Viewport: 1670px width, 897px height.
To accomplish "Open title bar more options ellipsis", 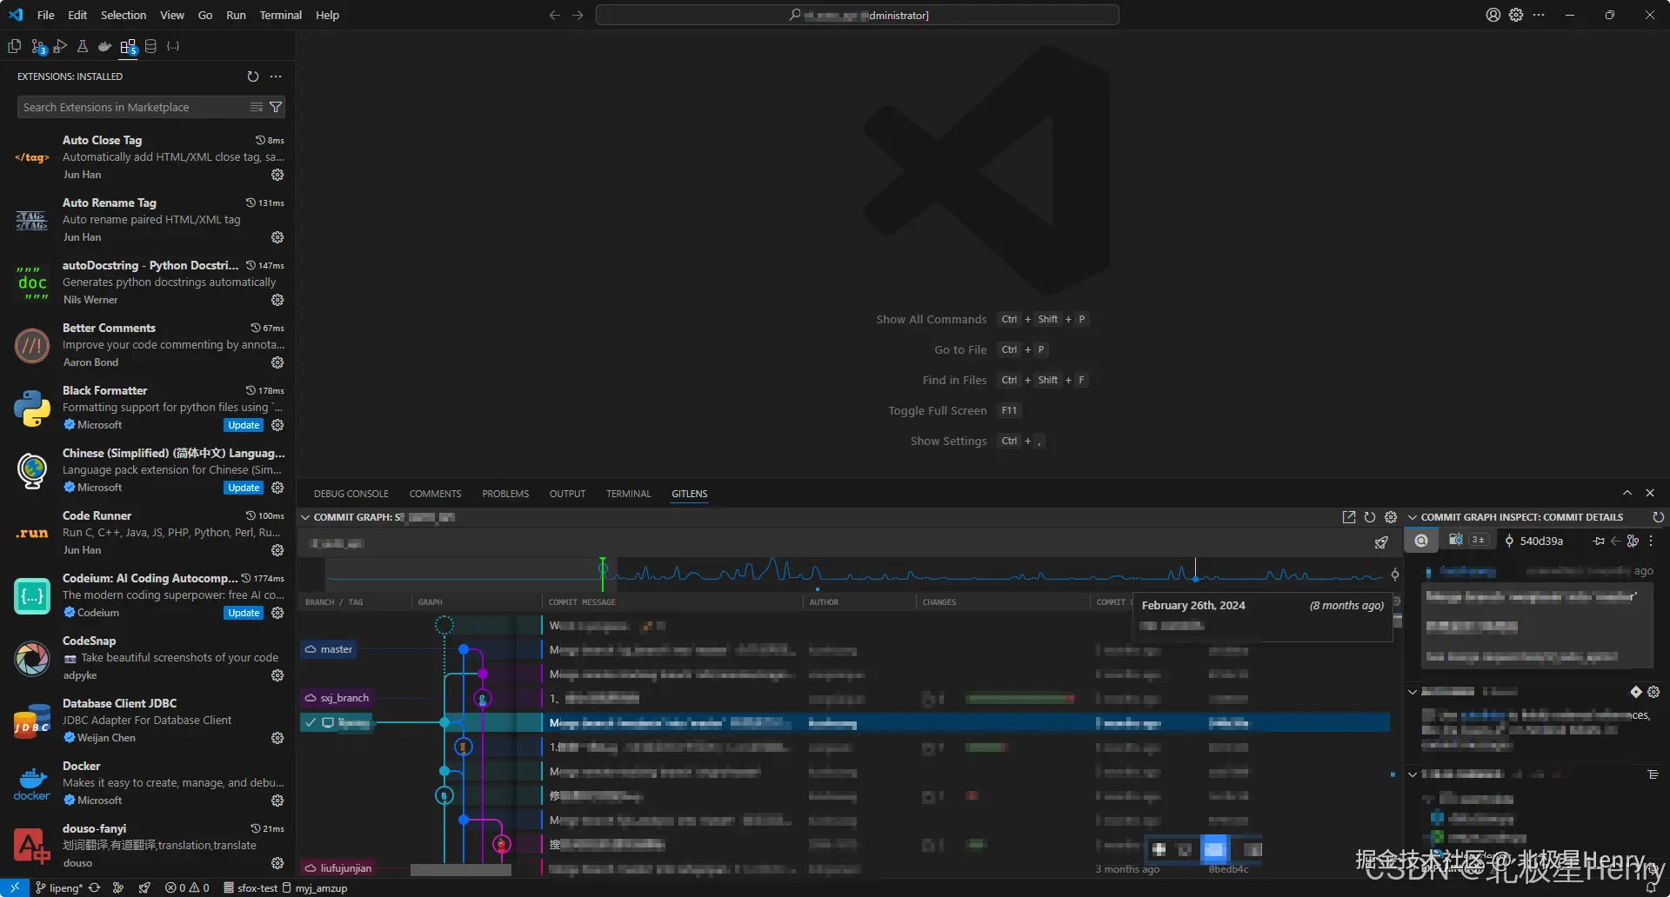I will [x=1539, y=15].
